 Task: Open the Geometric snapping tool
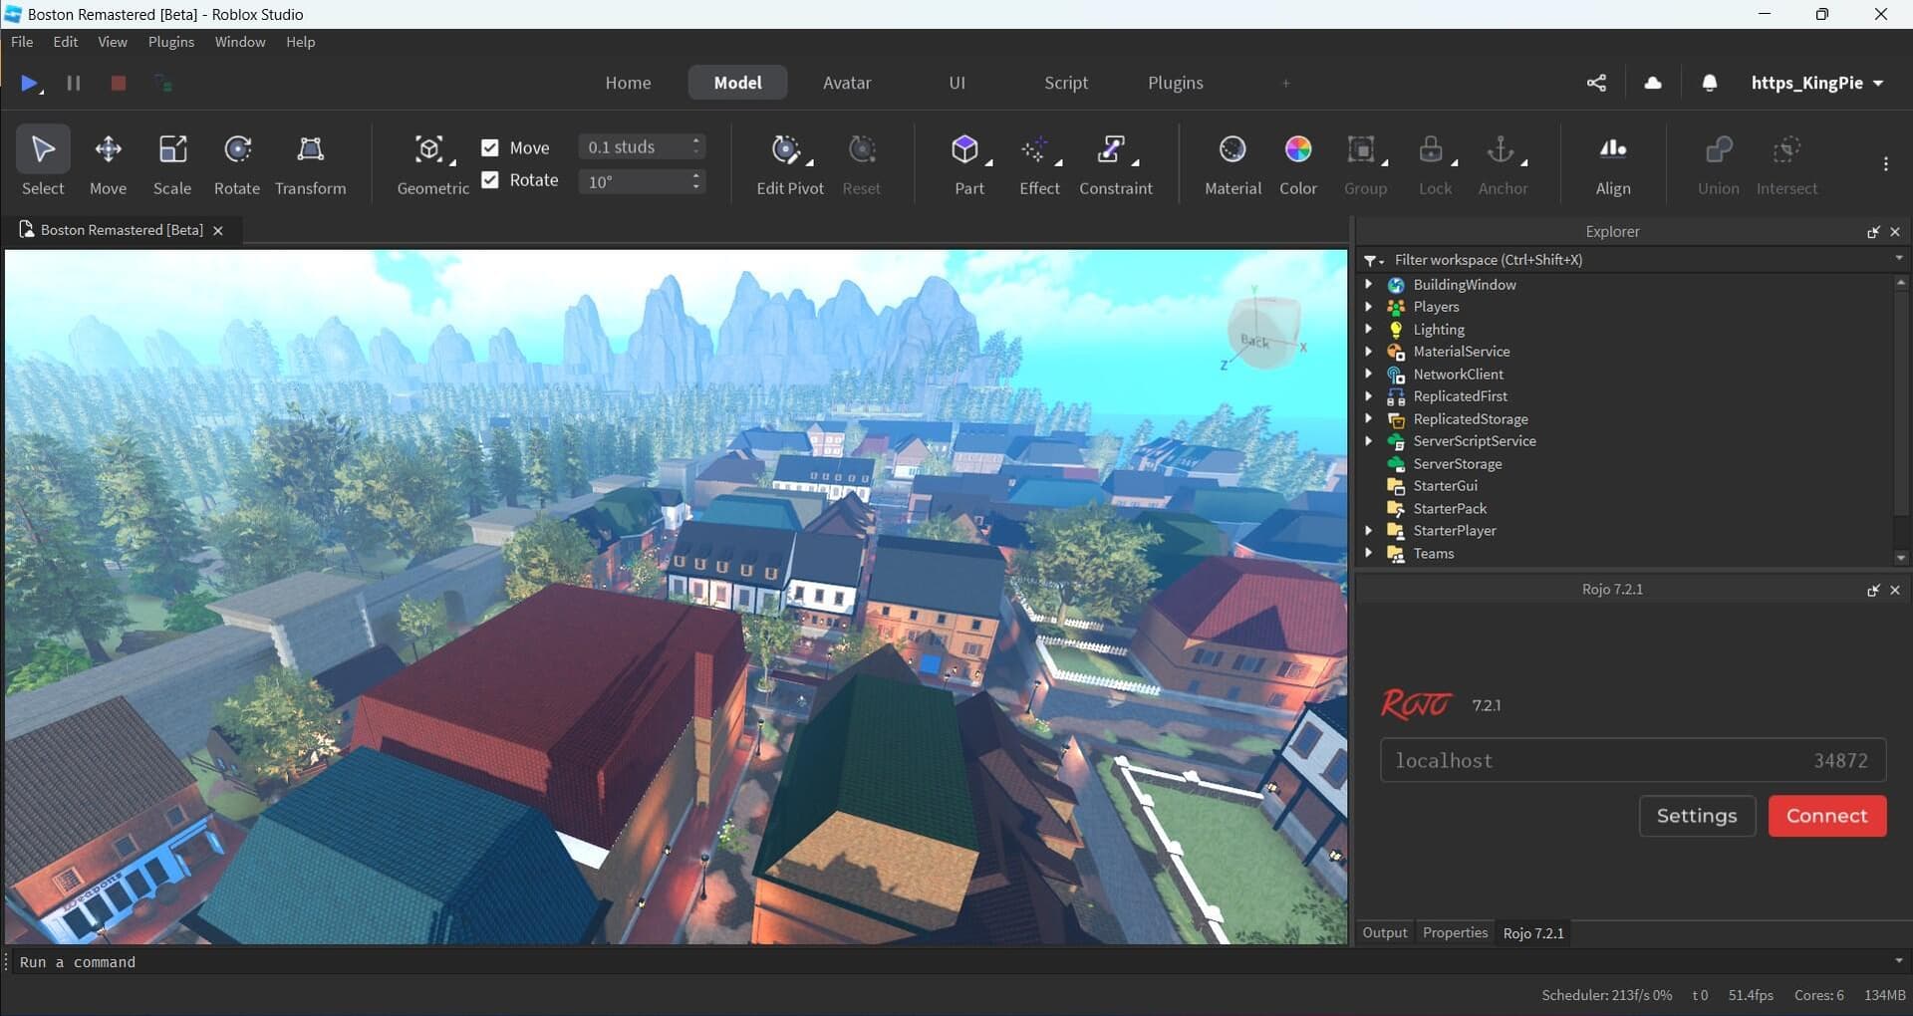pyautogui.click(x=432, y=162)
